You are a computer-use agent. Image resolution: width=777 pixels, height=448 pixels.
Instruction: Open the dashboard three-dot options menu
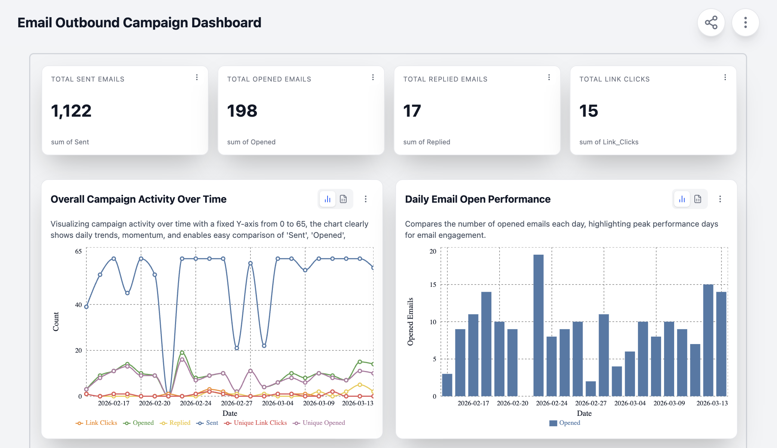pyautogui.click(x=745, y=22)
